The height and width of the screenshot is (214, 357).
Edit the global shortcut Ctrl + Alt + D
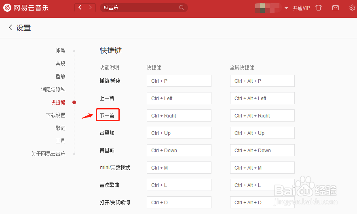coord(262,202)
